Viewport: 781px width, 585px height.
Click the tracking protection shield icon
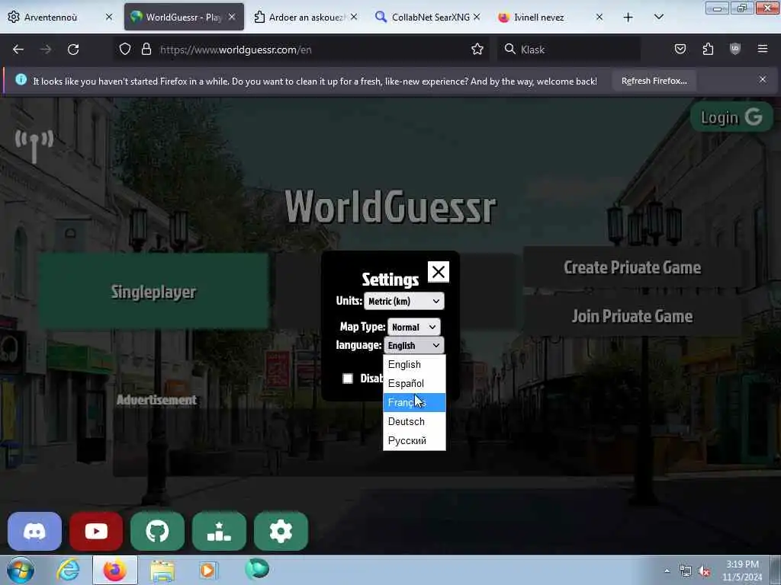[x=125, y=49]
